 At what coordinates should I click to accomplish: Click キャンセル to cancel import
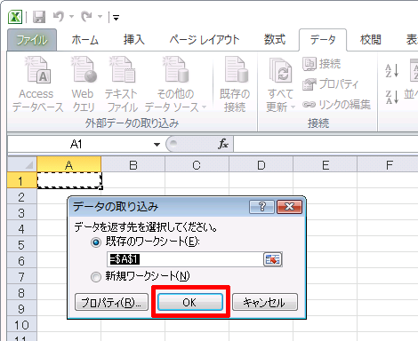click(265, 302)
